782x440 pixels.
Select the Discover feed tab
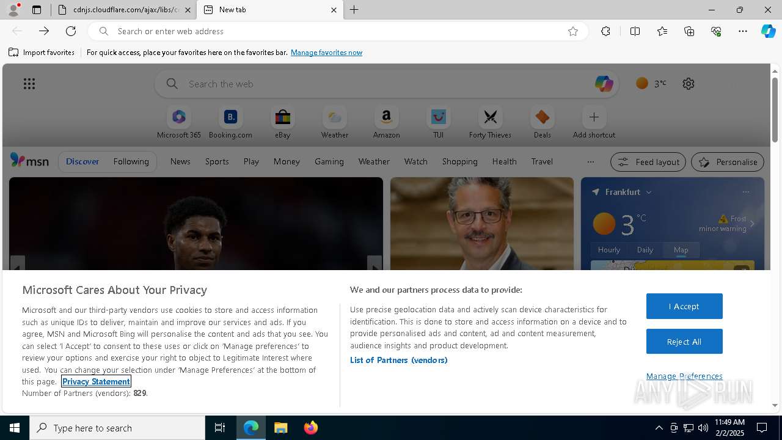click(x=82, y=161)
